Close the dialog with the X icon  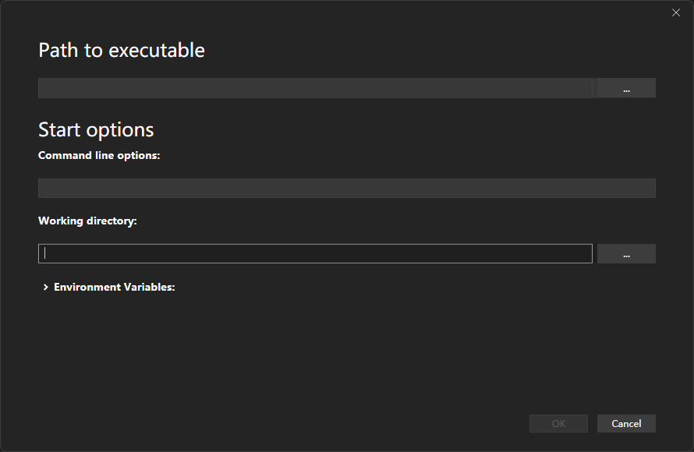676,12
